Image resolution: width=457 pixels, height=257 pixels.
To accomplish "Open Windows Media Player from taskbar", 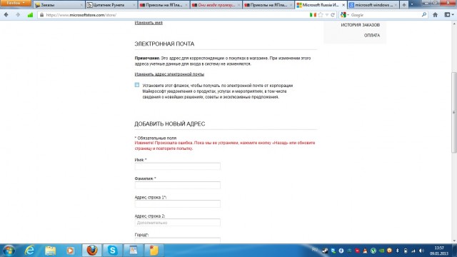I will tap(70, 251).
